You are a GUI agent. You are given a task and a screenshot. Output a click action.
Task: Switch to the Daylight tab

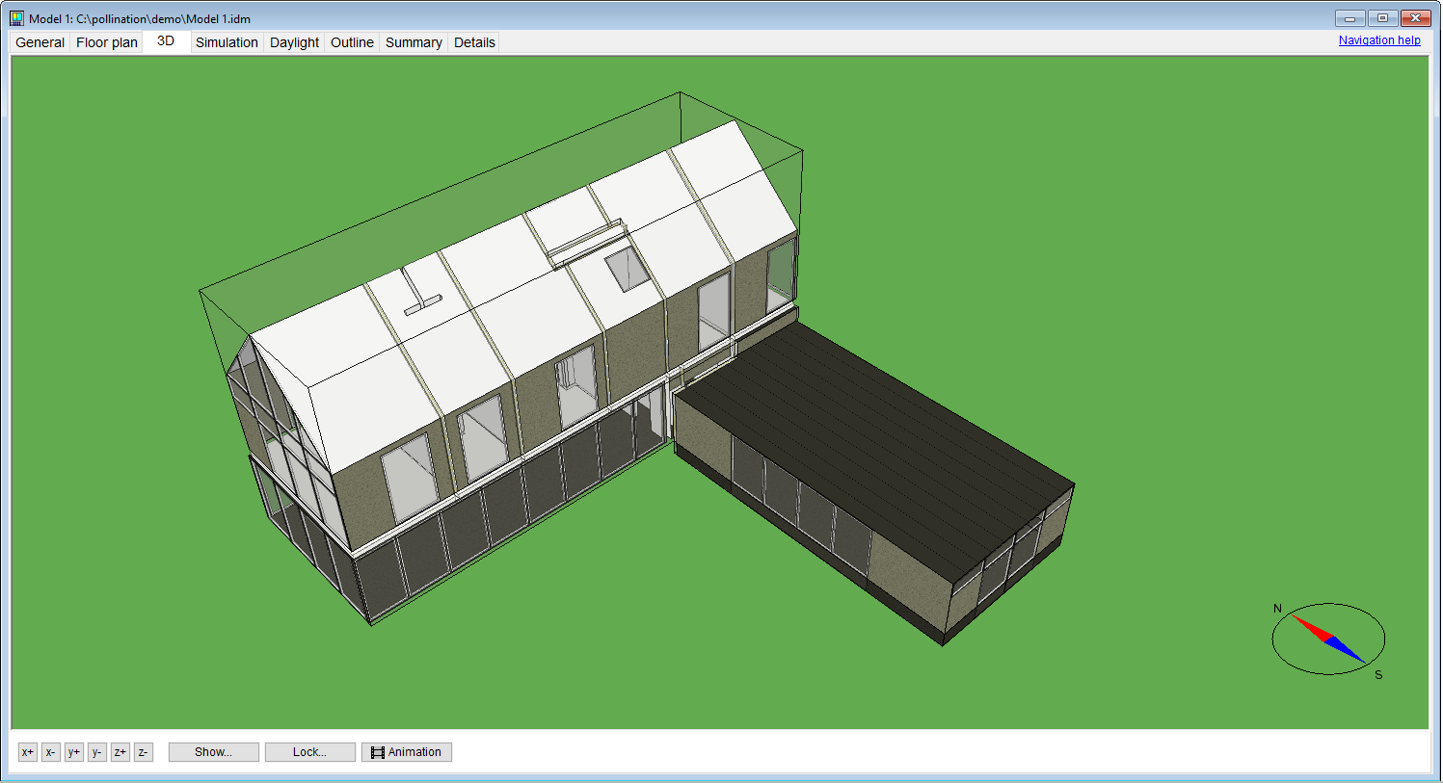coord(294,42)
